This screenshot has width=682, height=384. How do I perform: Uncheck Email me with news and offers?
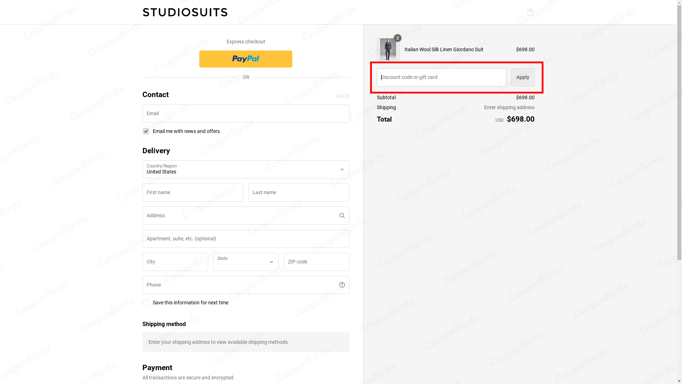click(x=146, y=131)
